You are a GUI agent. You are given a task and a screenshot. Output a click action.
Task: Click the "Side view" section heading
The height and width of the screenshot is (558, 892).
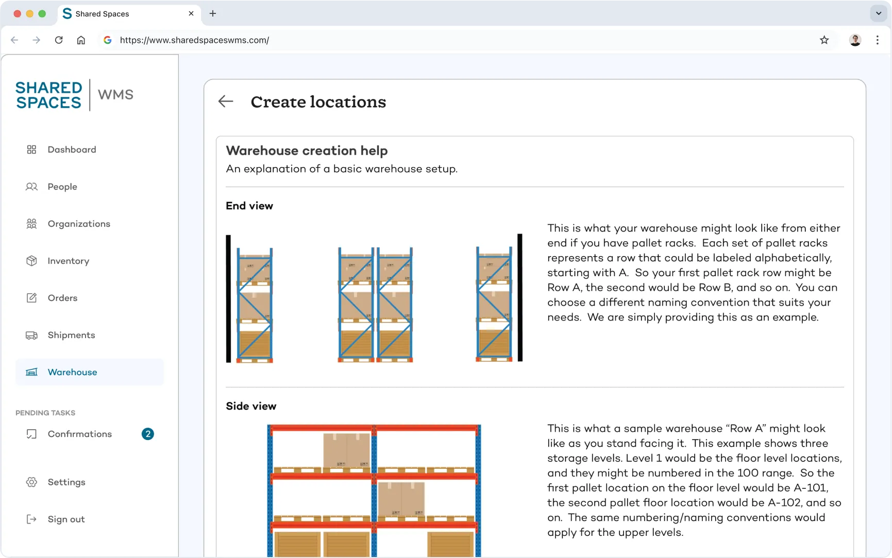click(x=251, y=406)
